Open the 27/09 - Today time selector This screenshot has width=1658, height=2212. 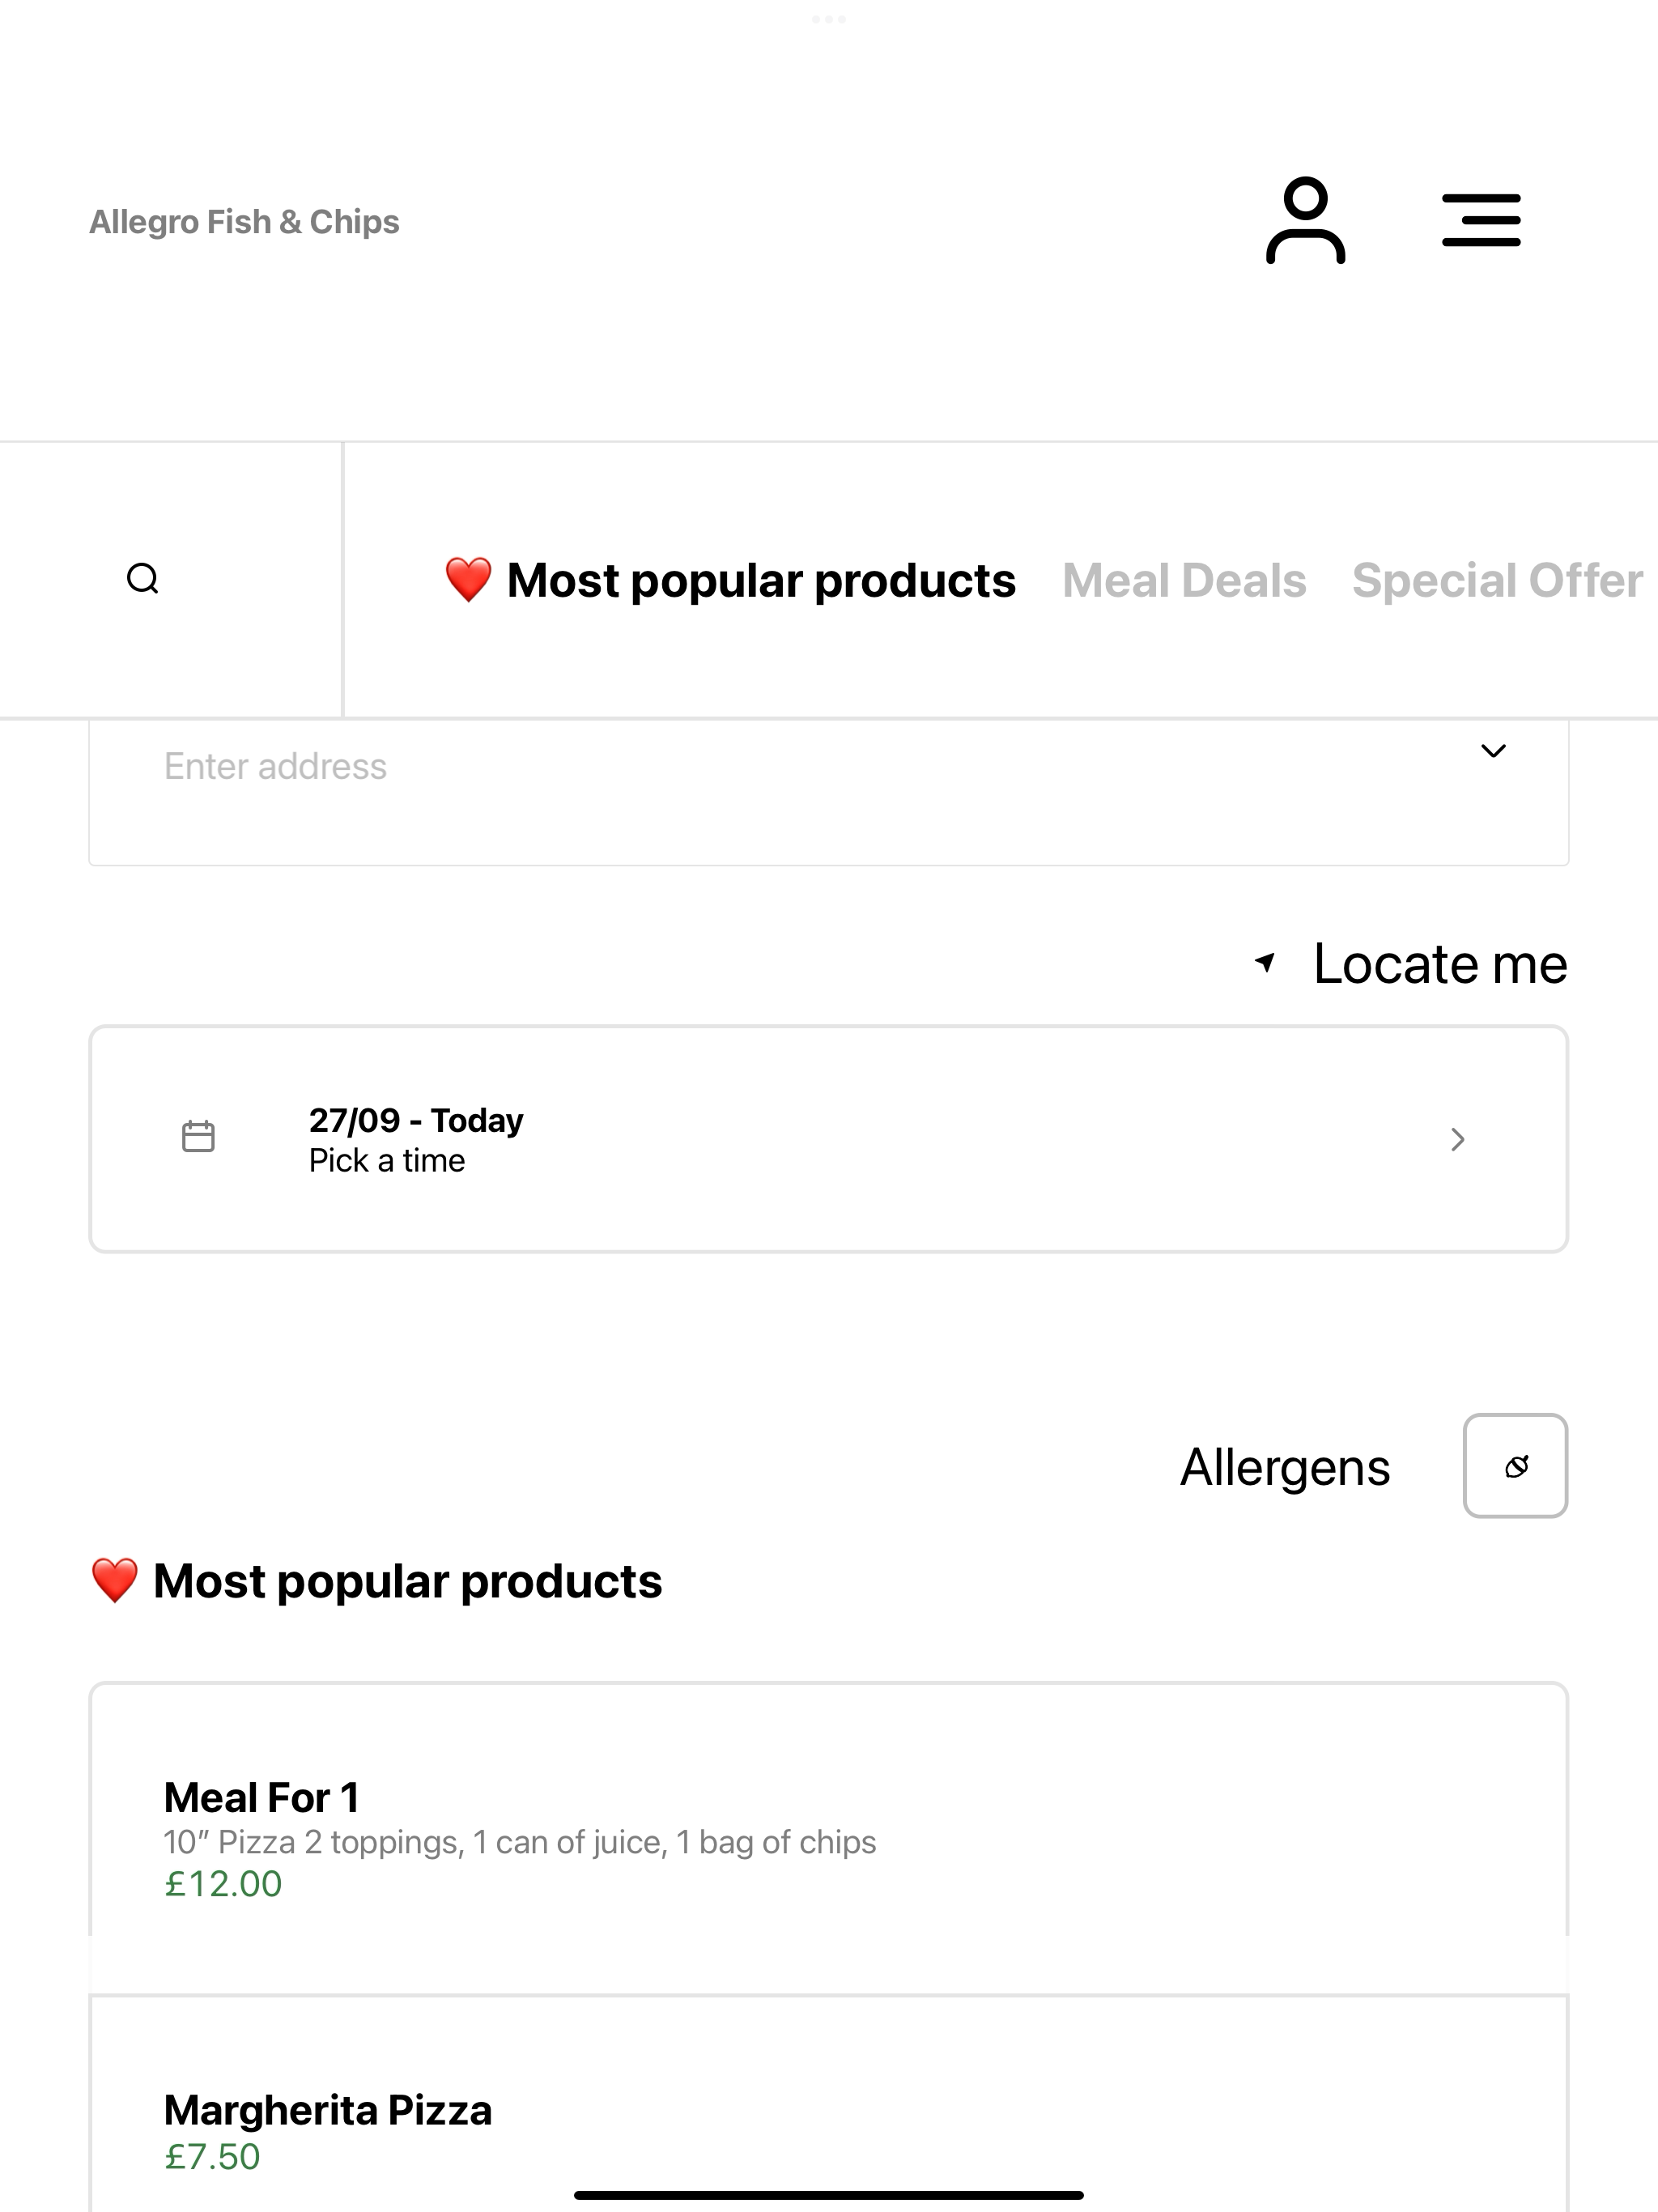pos(829,1139)
